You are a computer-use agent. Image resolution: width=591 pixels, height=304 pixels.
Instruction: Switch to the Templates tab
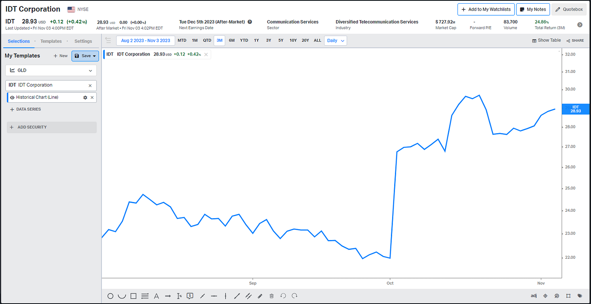click(51, 41)
